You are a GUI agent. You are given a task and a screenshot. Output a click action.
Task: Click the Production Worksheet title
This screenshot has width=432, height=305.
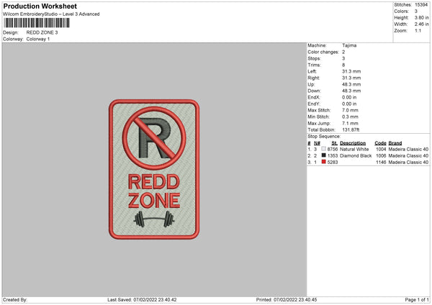coord(35,6)
